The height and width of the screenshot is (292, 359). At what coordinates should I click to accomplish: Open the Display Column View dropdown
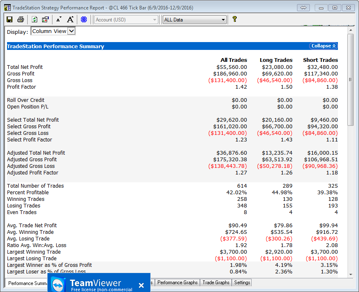click(x=53, y=31)
